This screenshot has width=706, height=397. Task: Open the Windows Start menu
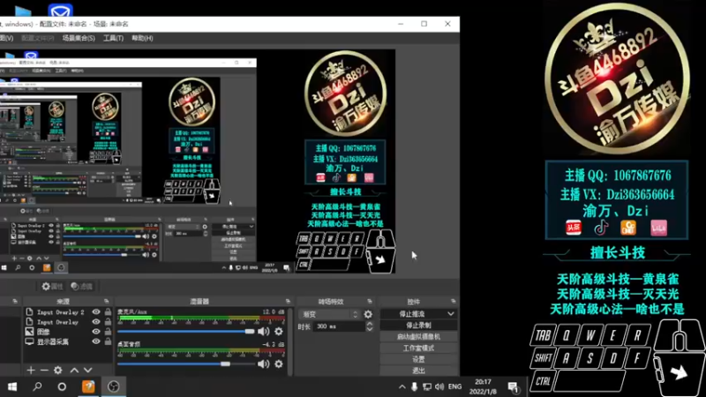pos(12,386)
